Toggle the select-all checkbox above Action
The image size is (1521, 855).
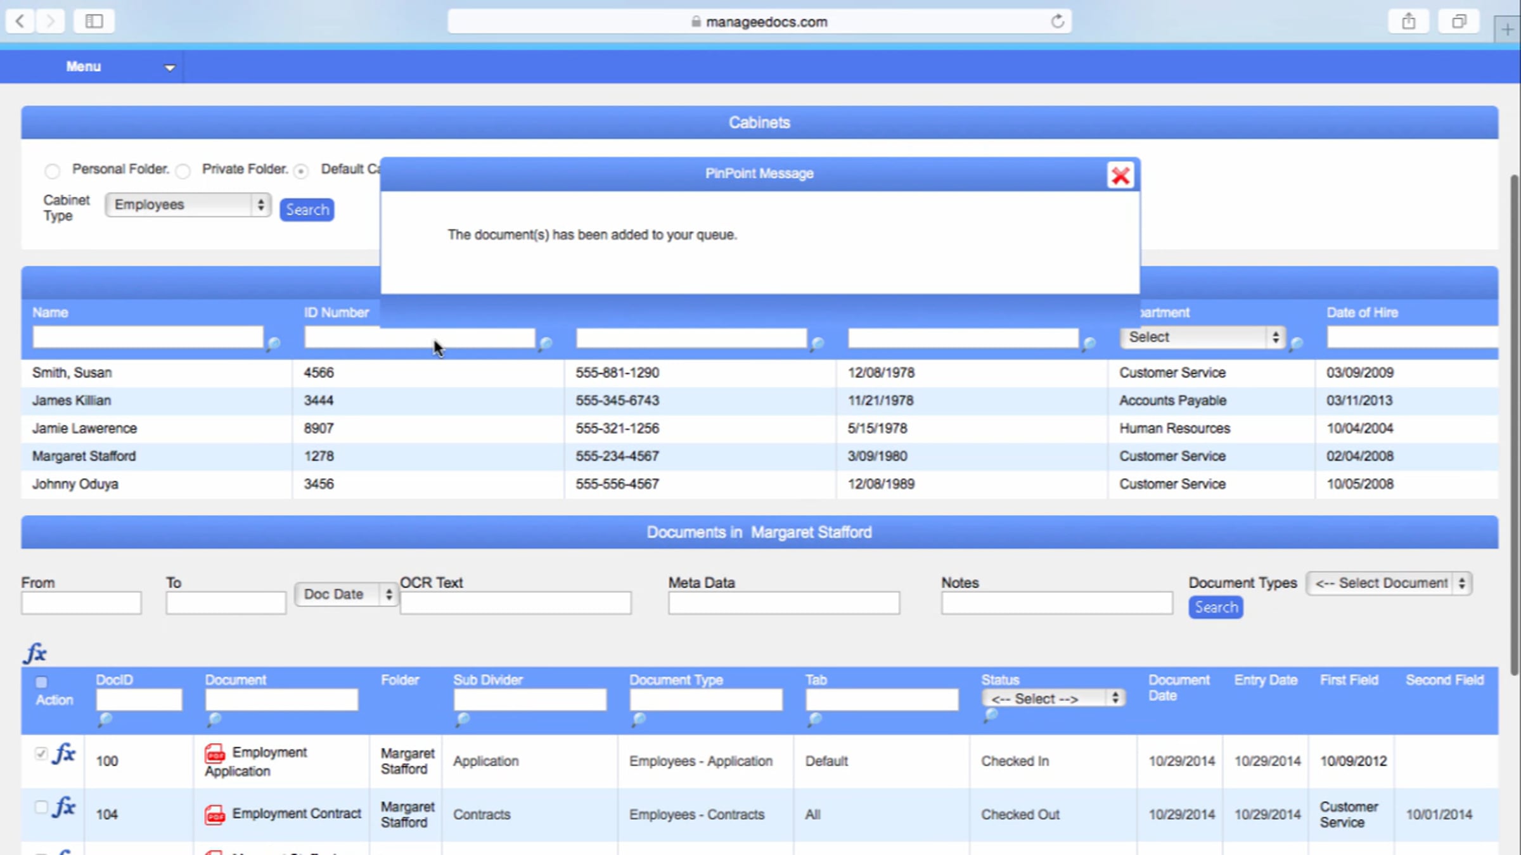coord(41,682)
